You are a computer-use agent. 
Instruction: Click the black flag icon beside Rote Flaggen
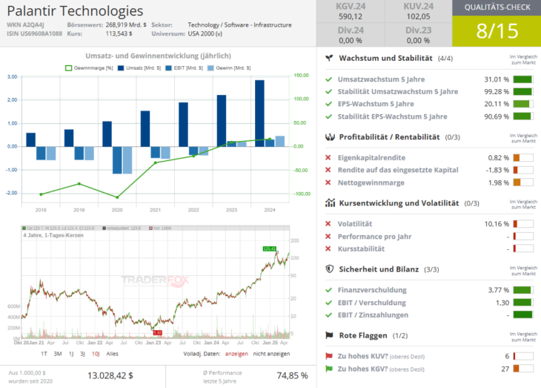pos(330,335)
